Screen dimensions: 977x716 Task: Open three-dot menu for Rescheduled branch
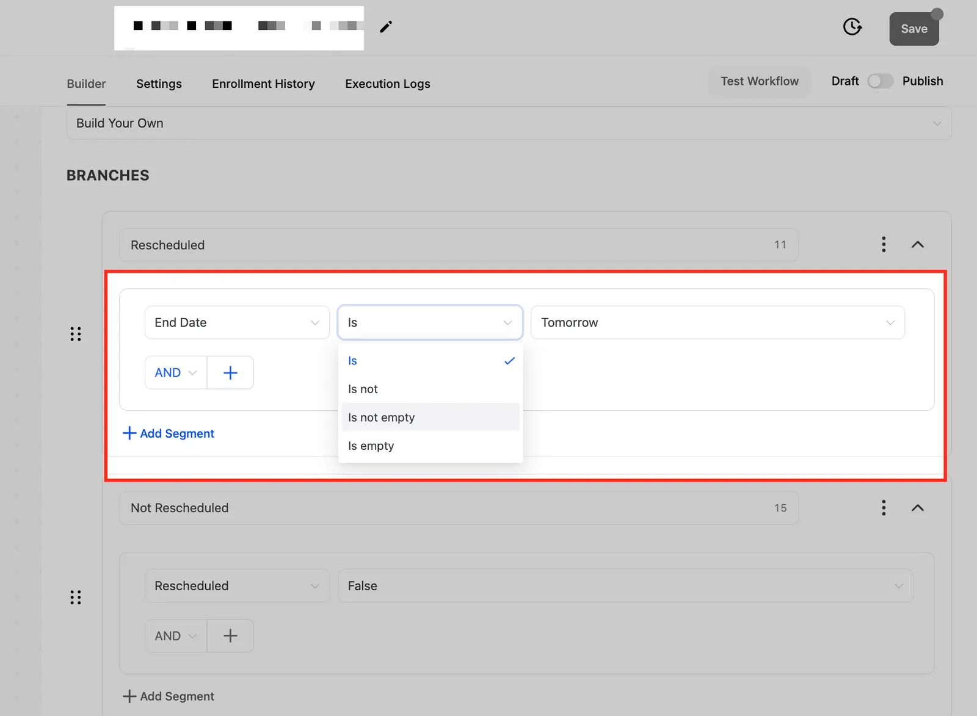pyautogui.click(x=884, y=244)
